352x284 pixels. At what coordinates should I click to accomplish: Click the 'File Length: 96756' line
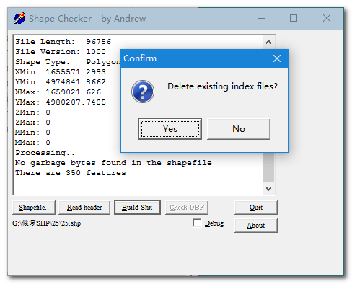tap(63, 42)
